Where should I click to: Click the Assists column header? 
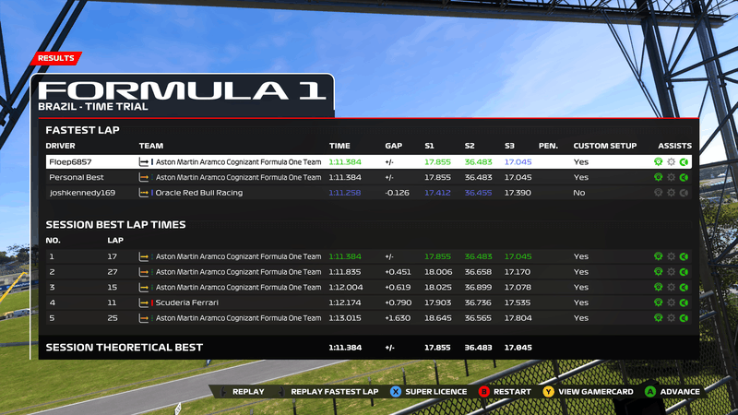coord(675,146)
